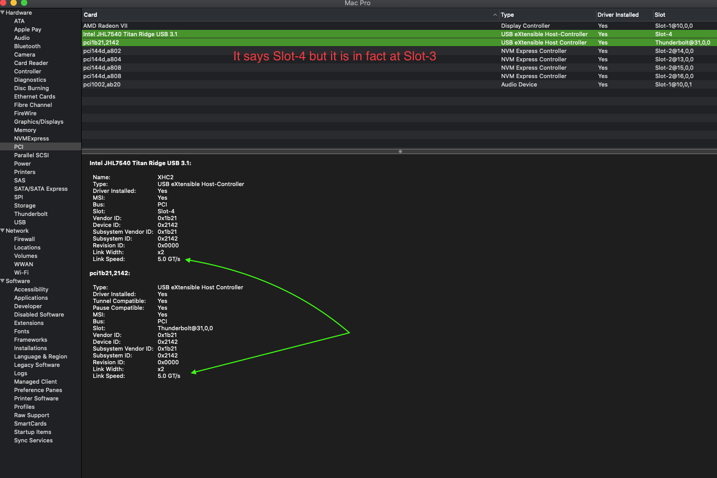Open Controller in the sidebar

(28, 71)
